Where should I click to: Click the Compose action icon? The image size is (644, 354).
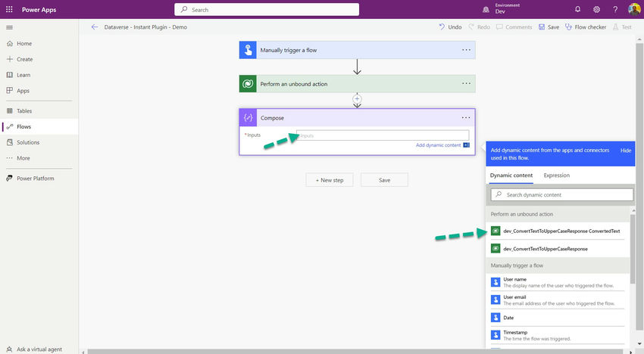click(248, 118)
